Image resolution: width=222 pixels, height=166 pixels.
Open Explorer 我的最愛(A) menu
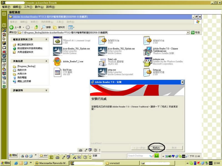(47, 22)
